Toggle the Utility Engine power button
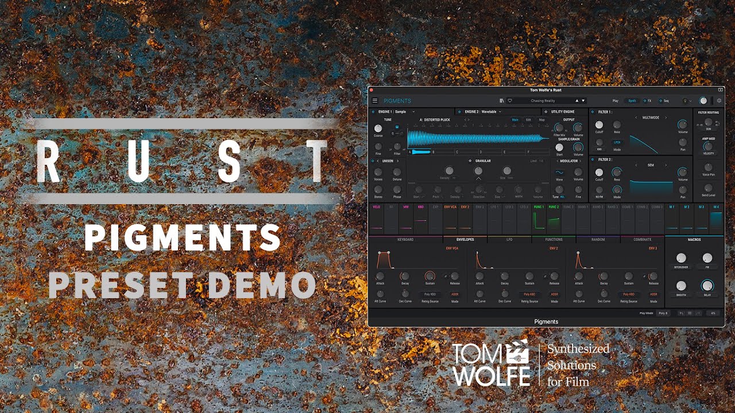The image size is (735, 413). pos(546,111)
